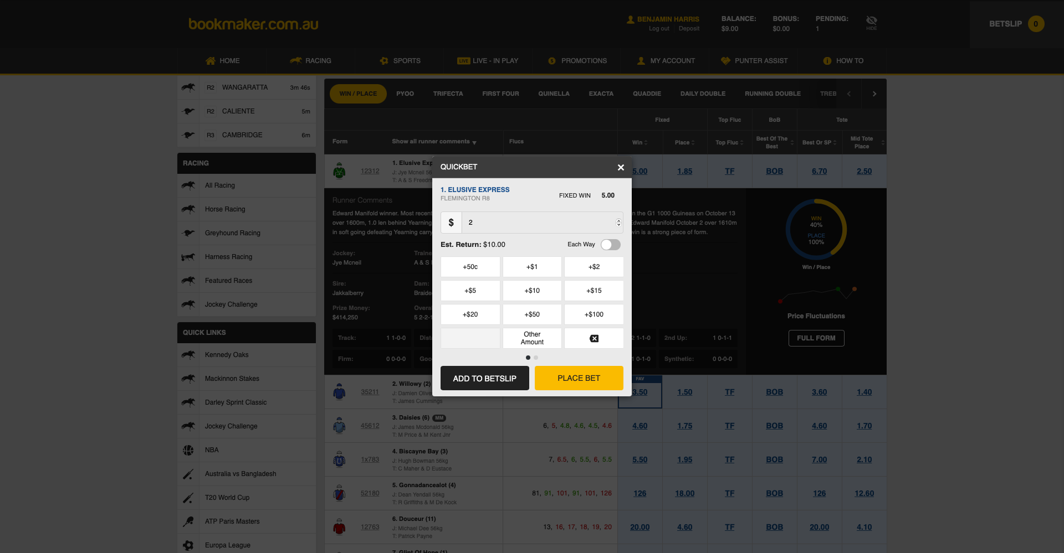Click the Biscayne Bay jockey silks icon

pos(339,459)
